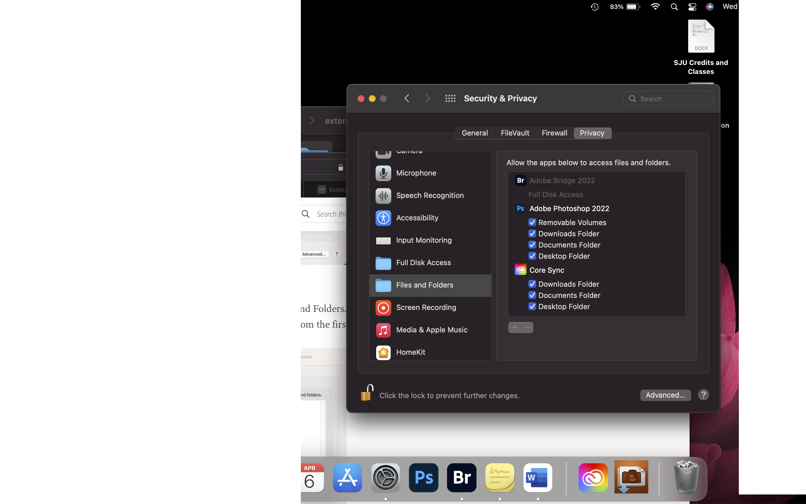This screenshot has width=806, height=504.
Task: Open Creative Cloud from the Dock
Action: [593, 478]
